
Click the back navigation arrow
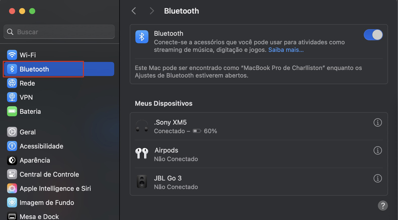pyautogui.click(x=134, y=11)
